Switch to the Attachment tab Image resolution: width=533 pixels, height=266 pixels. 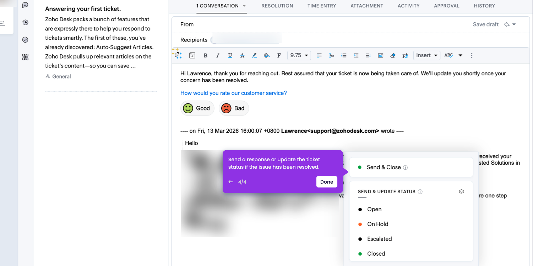point(367,6)
